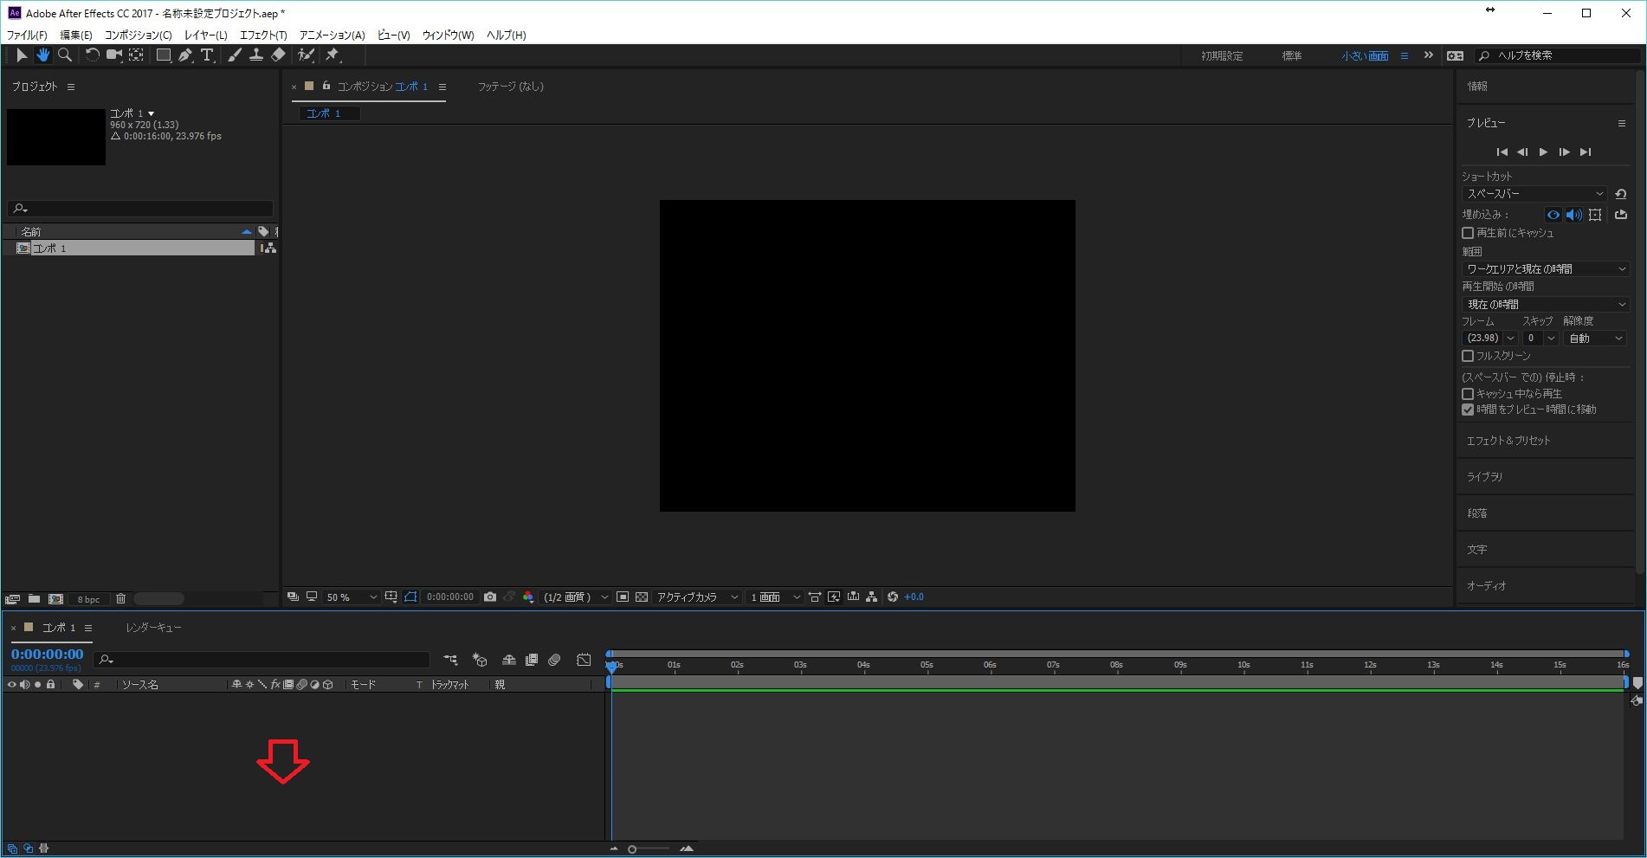
Task: Switch to the Render Queue tab
Action: [153, 628]
